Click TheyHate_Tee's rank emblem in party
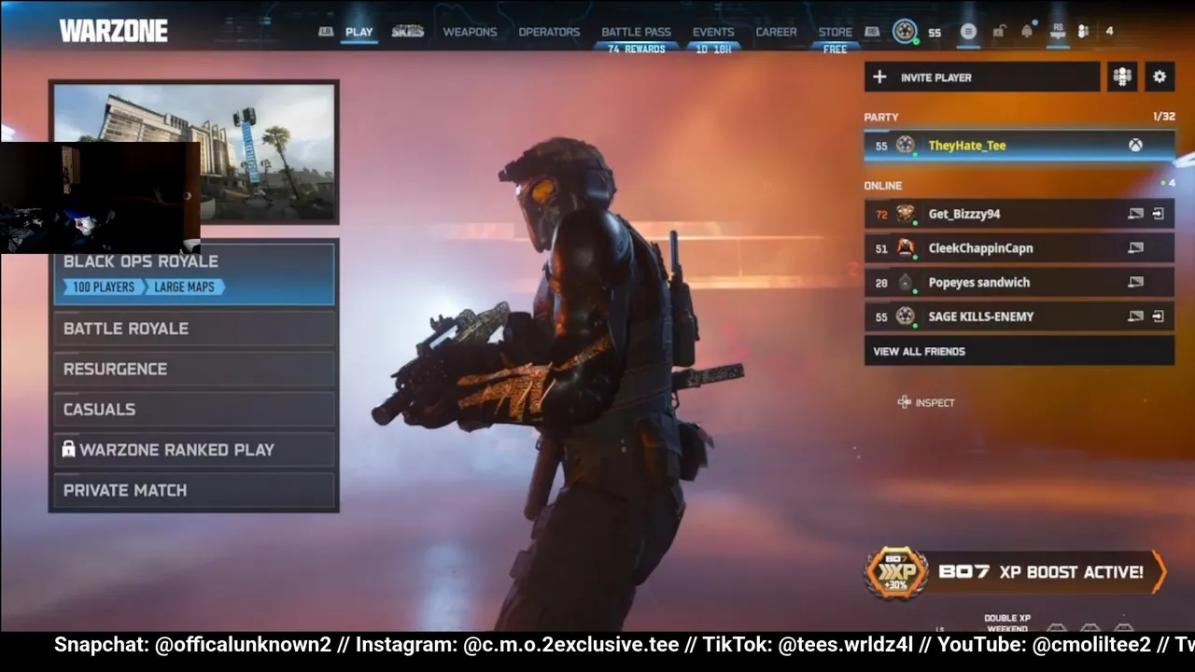Screen dimensions: 1195x672 pyautogui.click(x=905, y=146)
